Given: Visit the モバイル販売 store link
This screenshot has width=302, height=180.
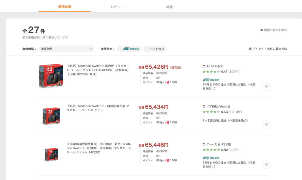Looking at the screenshot, I should coord(215,66).
